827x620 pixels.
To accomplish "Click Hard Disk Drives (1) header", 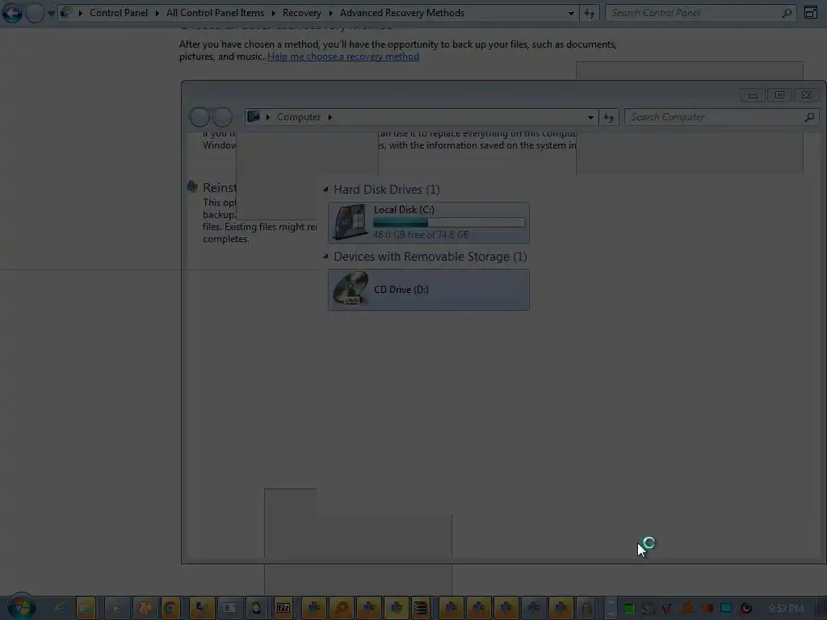I will (387, 189).
